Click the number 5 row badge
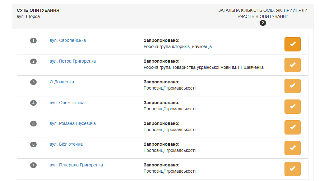The height and width of the screenshot is (181, 319). [x=33, y=124]
